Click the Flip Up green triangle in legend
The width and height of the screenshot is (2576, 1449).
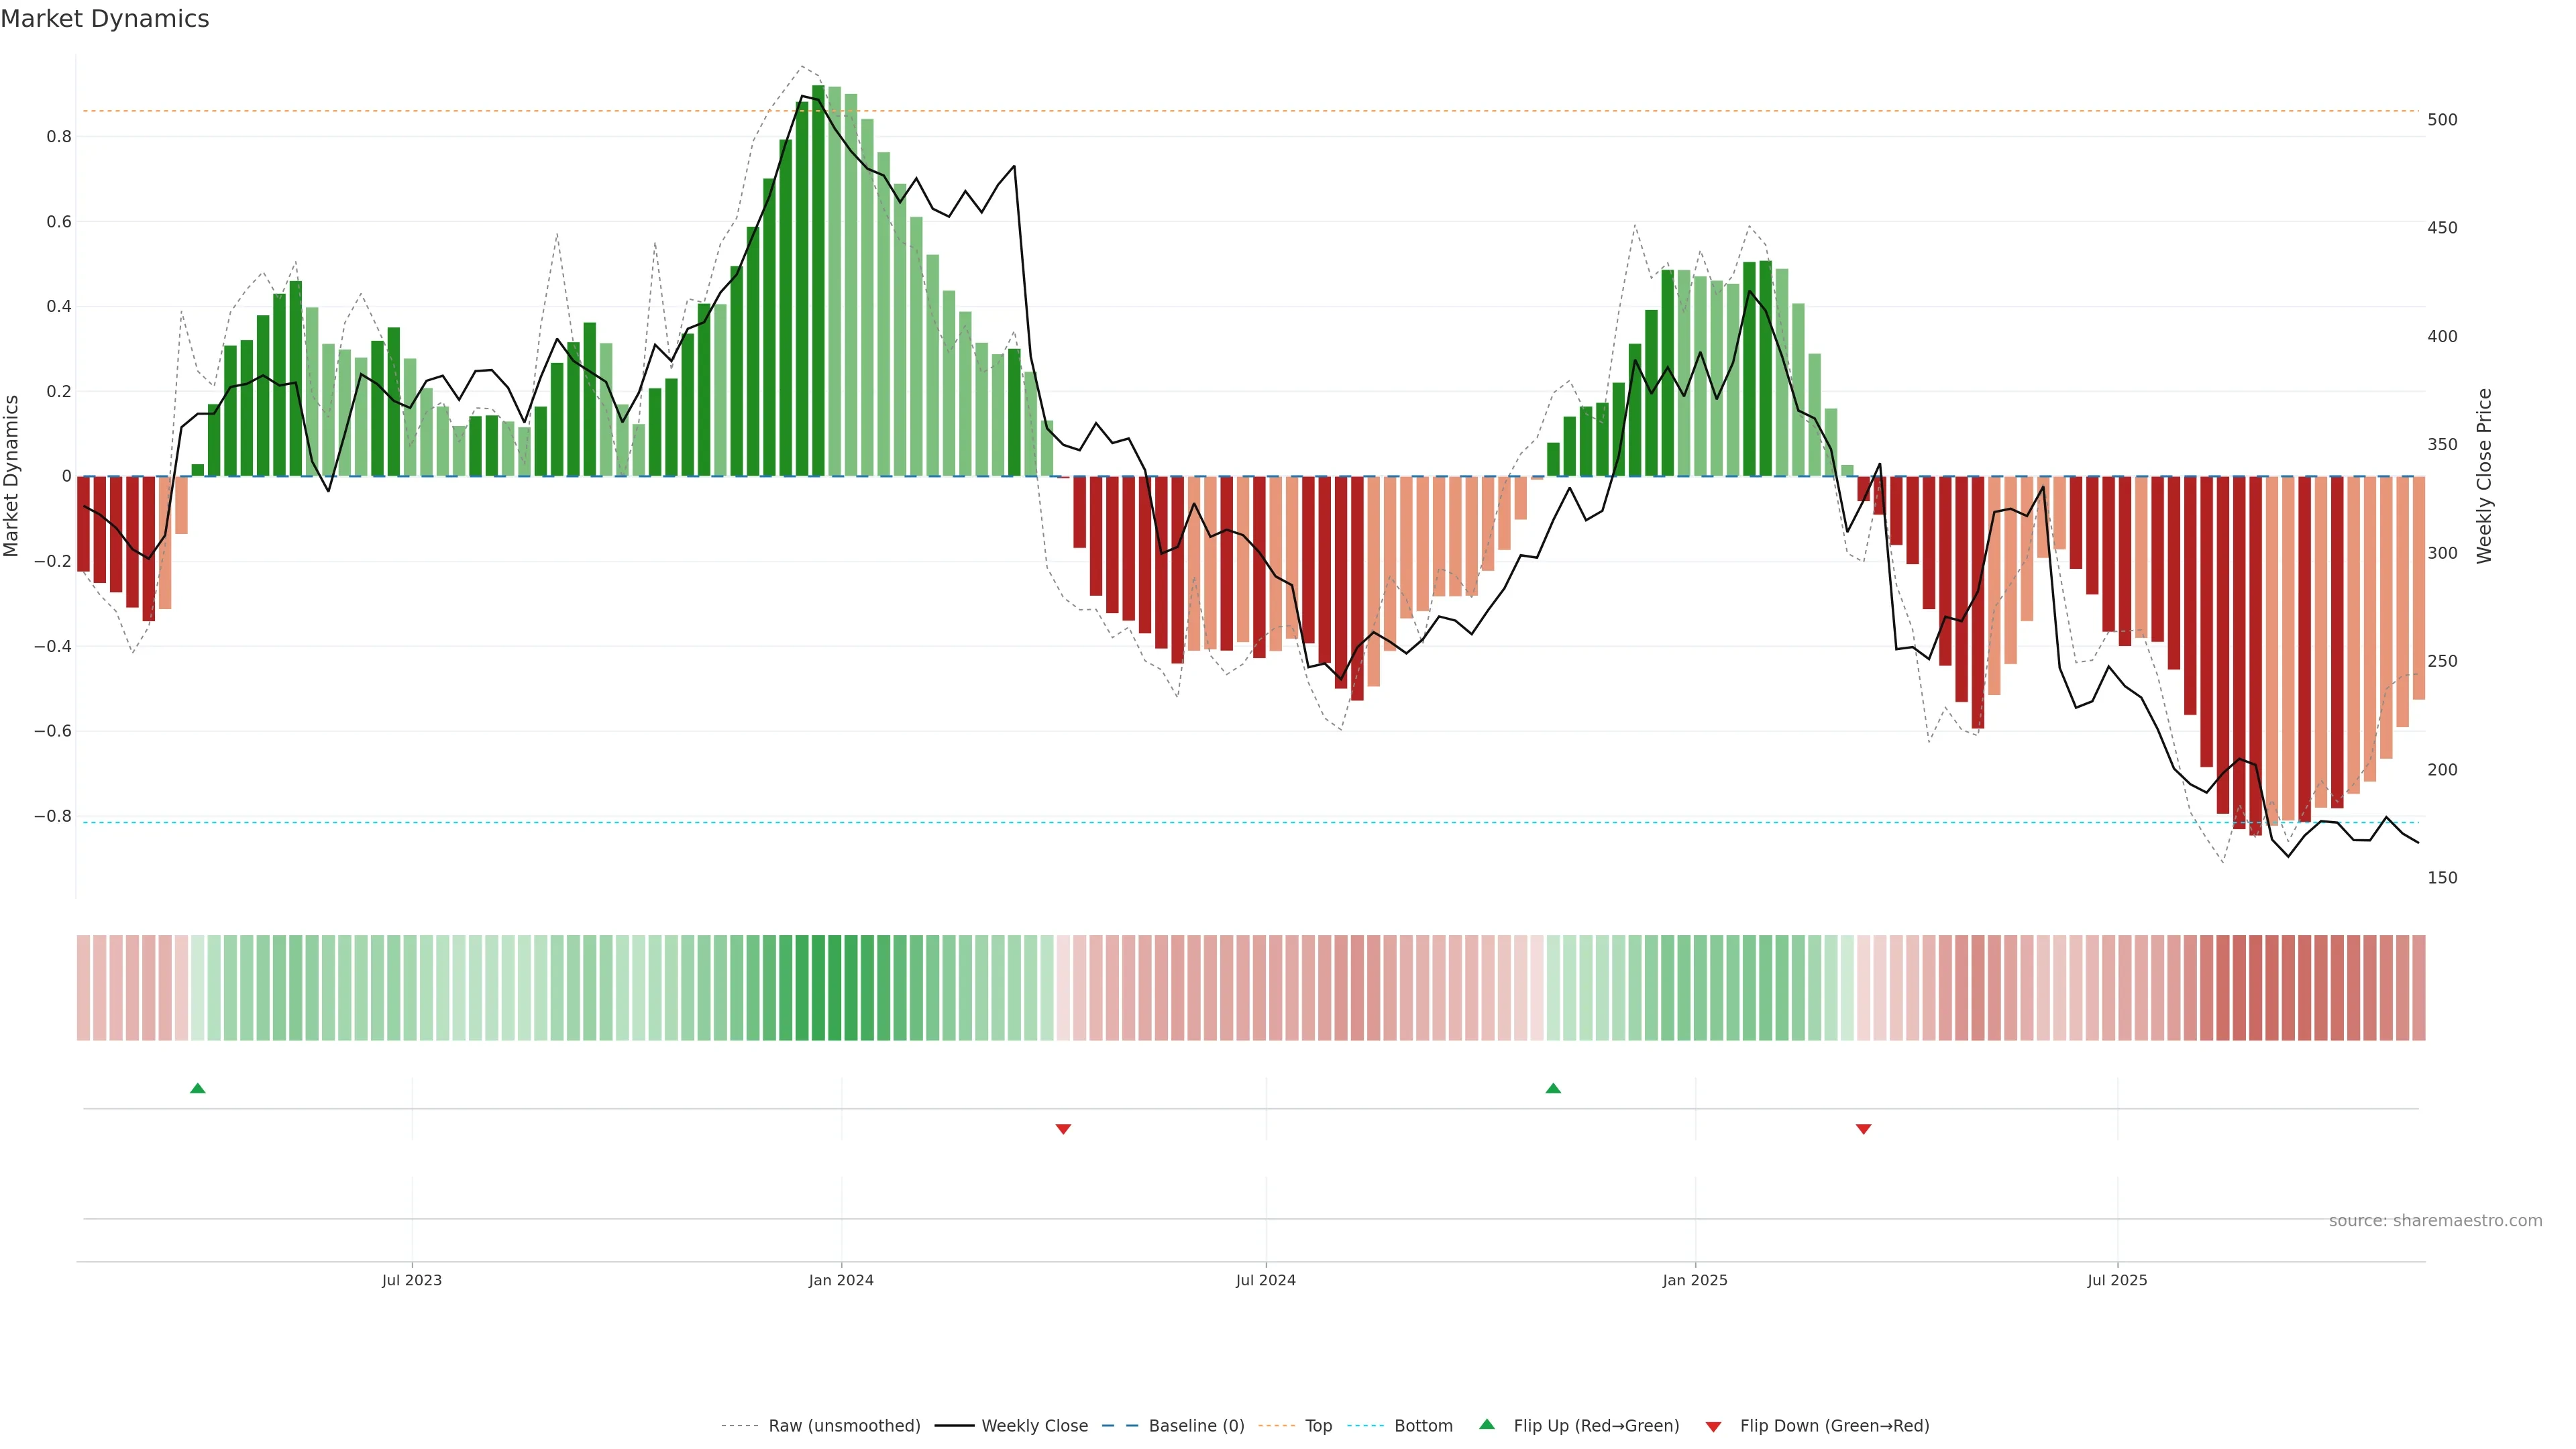[x=1487, y=1425]
